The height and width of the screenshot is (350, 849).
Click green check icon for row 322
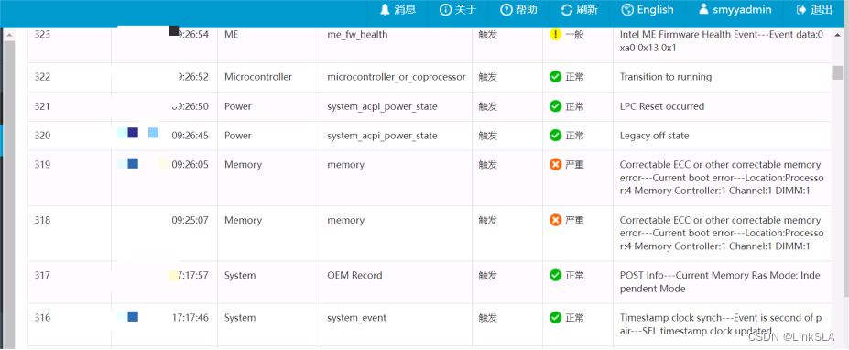[x=555, y=77]
